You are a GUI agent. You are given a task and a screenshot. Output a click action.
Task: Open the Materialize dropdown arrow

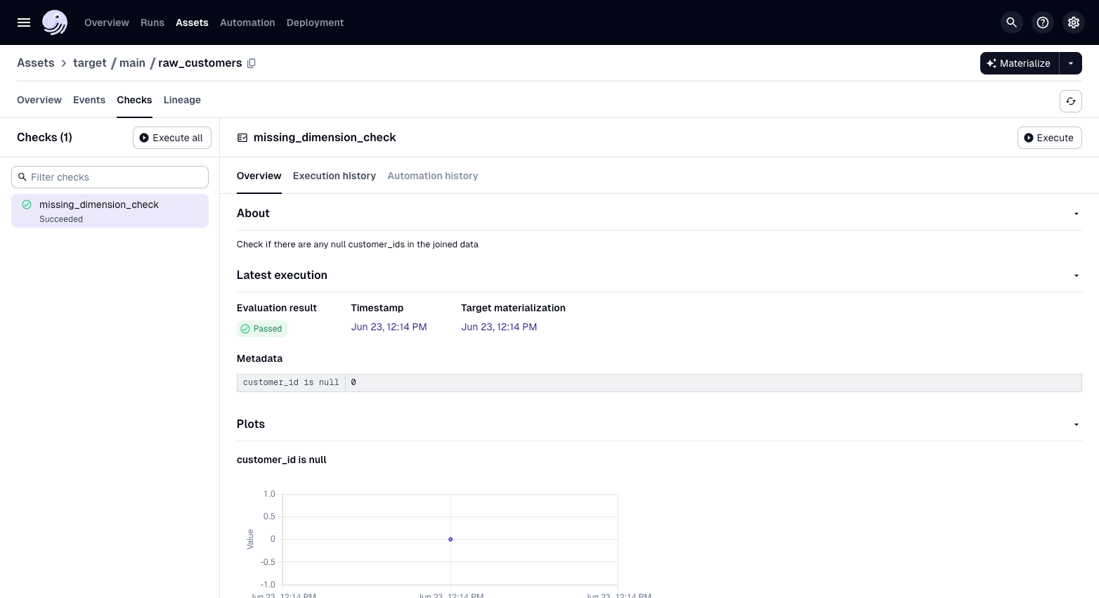tap(1070, 63)
